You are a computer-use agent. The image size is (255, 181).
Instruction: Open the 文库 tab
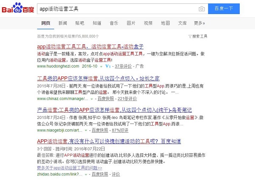[182, 23]
